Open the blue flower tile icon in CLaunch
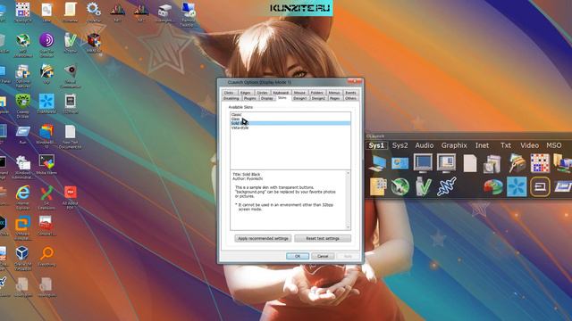The image size is (572, 321). pyautogui.click(x=517, y=186)
